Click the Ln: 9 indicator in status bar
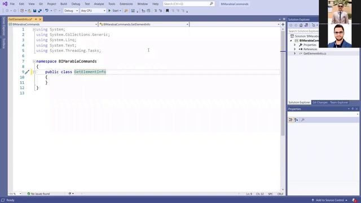Image resolution: width=361 pixels, height=203 pixels. pos(249,194)
